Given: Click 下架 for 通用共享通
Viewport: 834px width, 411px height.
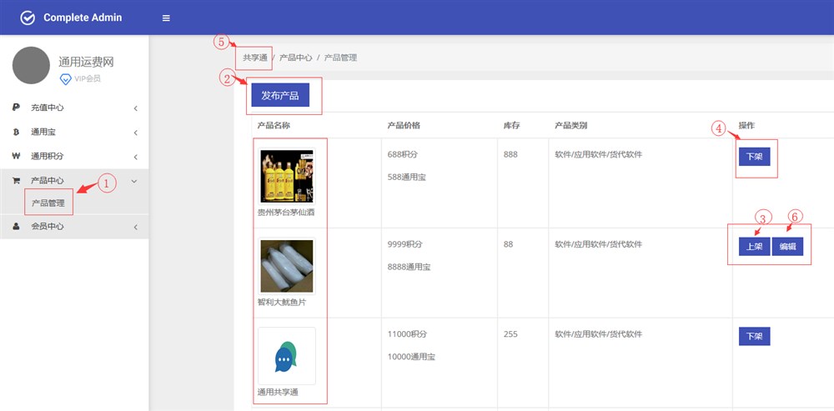Looking at the screenshot, I should click(x=754, y=337).
